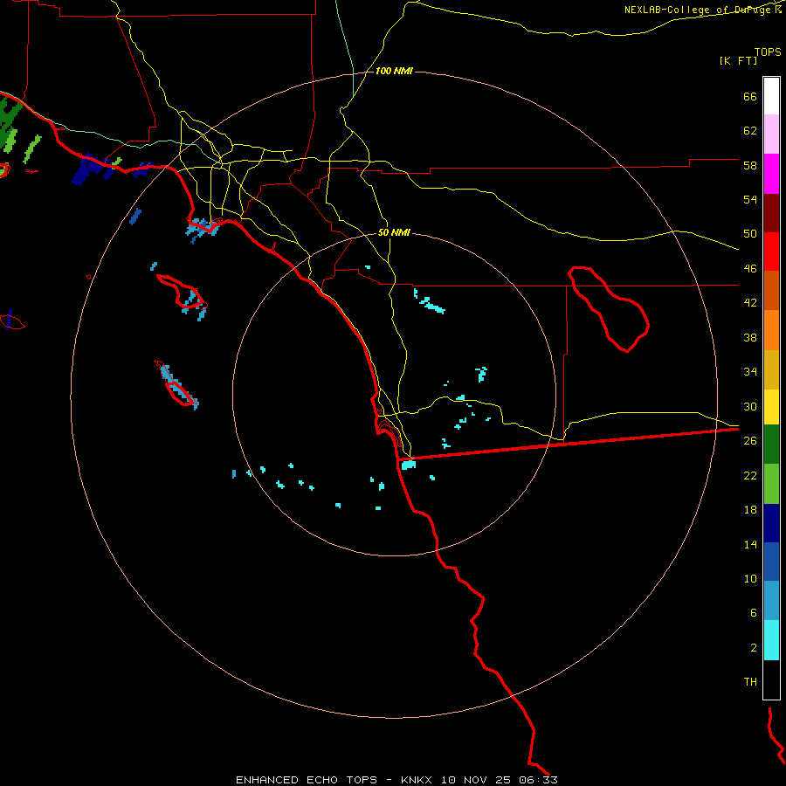This screenshot has height=786, width=786.
Task: Click the large cyan echo at the border coastline
Action: click(409, 465)
